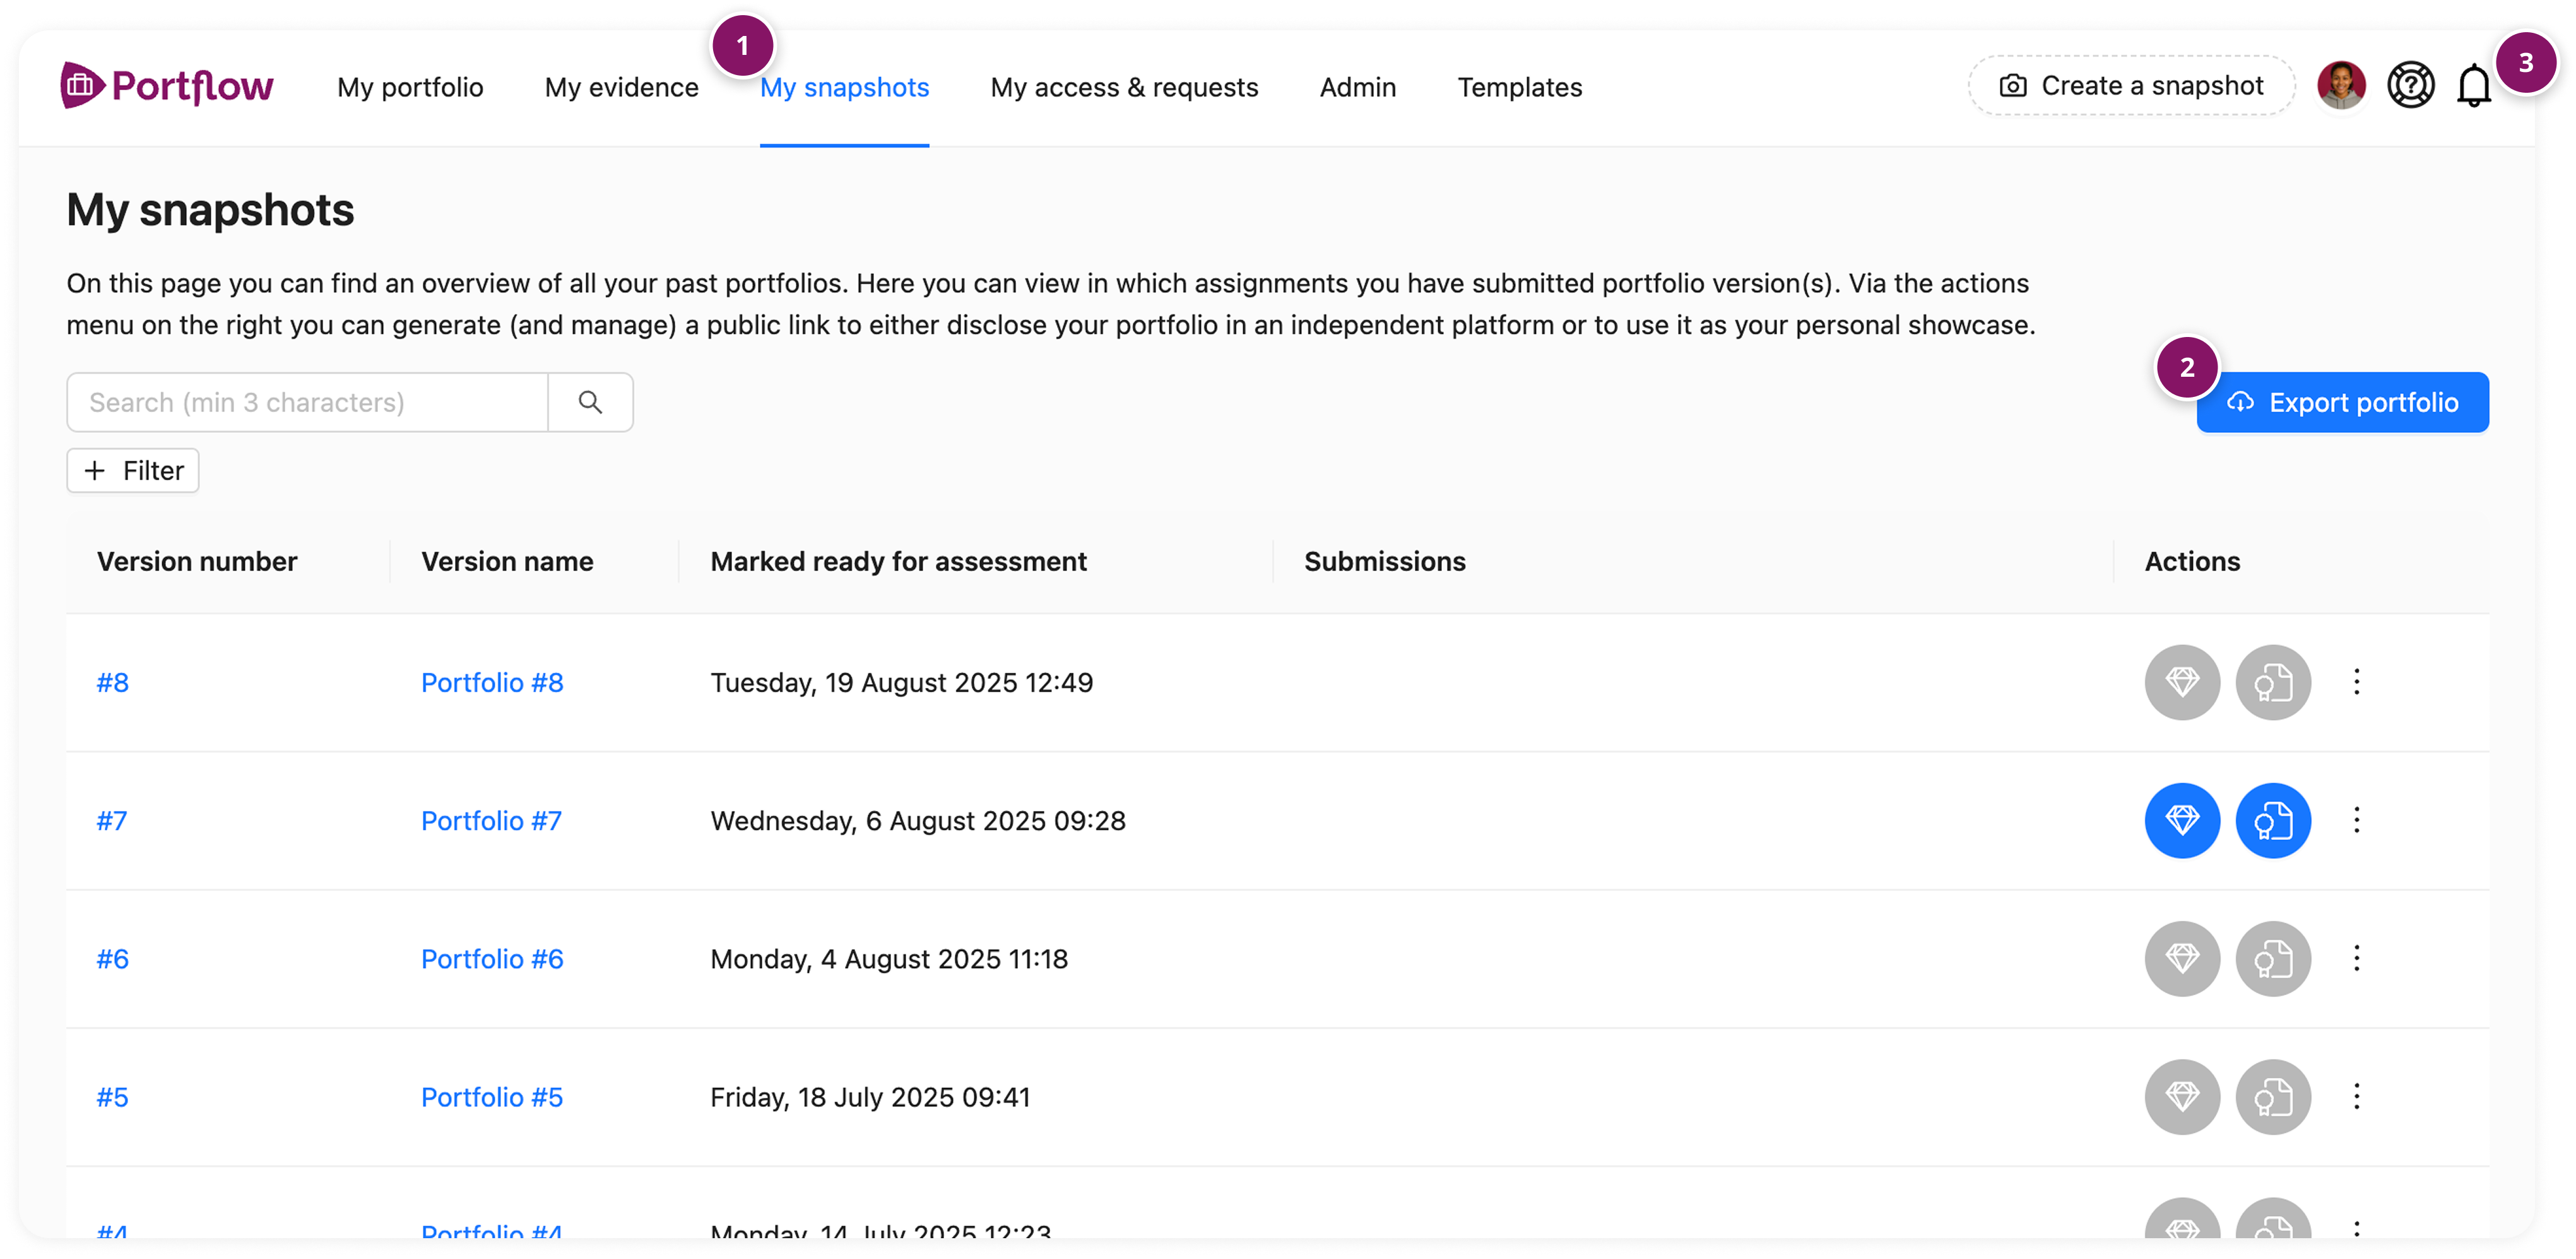Open three-dot menu for Portfolio #7
Image resolution: width=2576 pixels, height=1259 pixels.
click(x=2356, y=821)
